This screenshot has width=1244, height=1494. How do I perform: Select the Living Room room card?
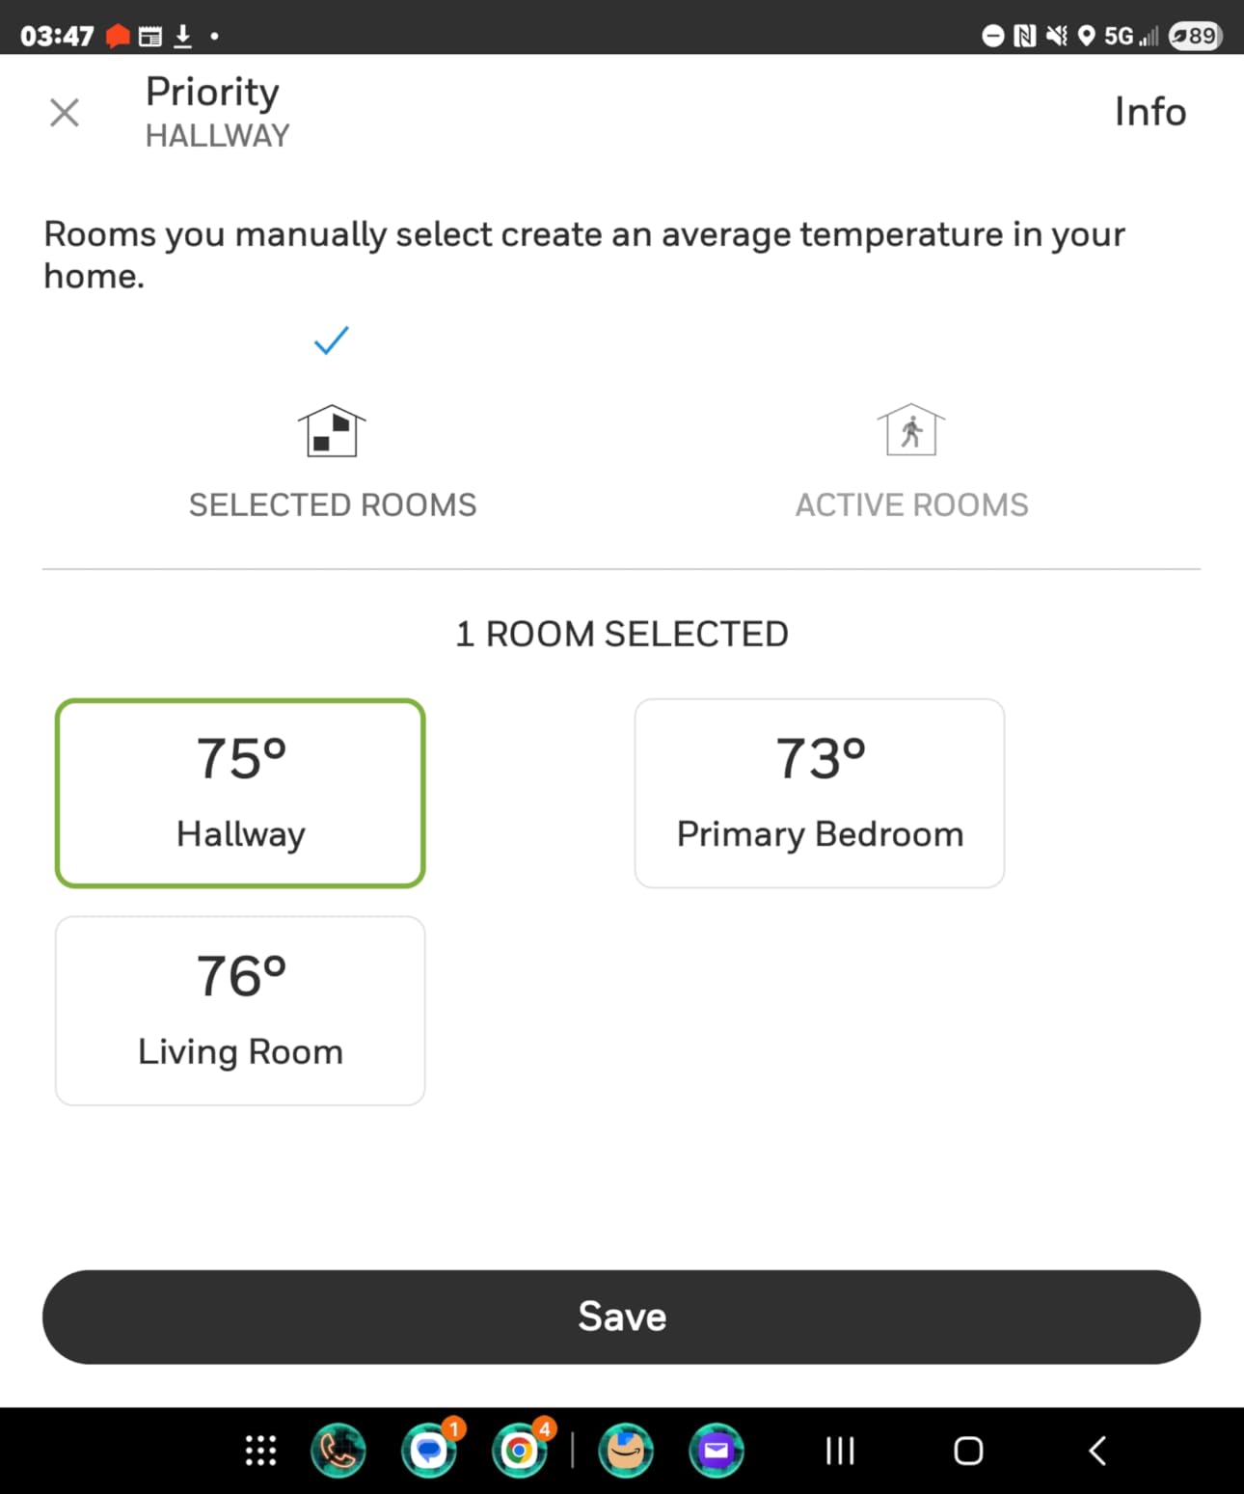click(x=240, y=1010)
